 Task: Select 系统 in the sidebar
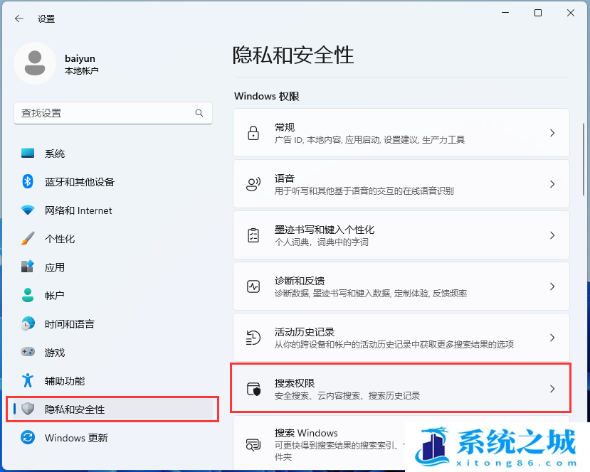pyautogui.click(x=55, y=154)
